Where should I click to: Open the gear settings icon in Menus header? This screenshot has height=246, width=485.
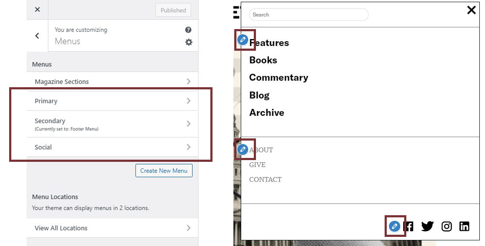189,42
